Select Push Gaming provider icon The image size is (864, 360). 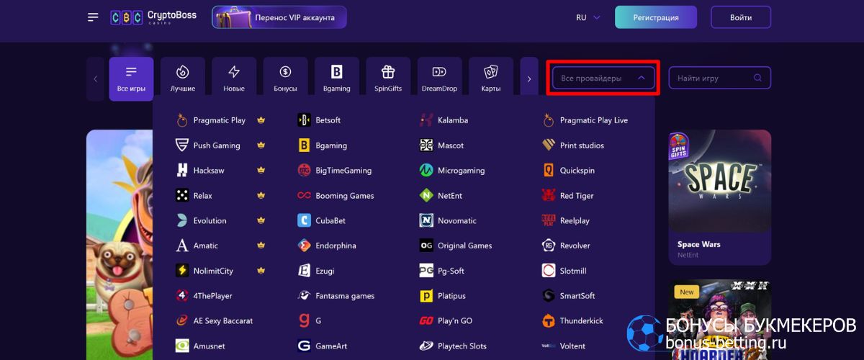click(x=181, y=145)
